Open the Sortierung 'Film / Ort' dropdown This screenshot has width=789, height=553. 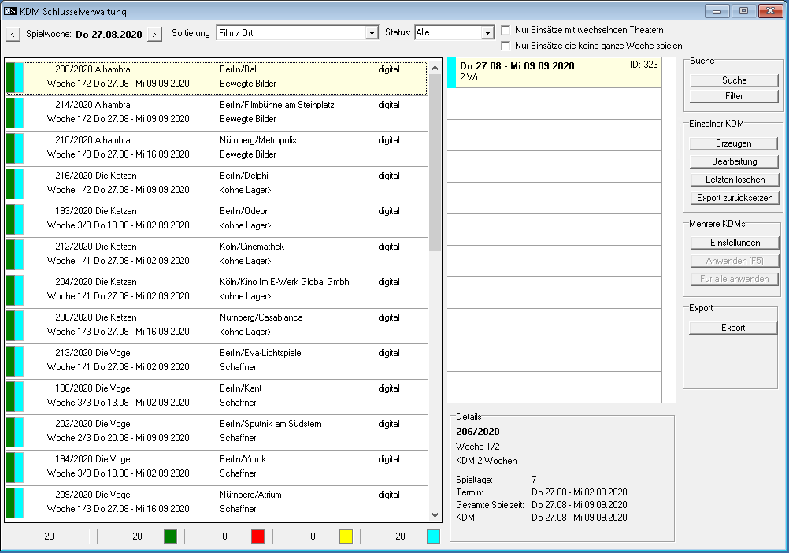point(372,33)
